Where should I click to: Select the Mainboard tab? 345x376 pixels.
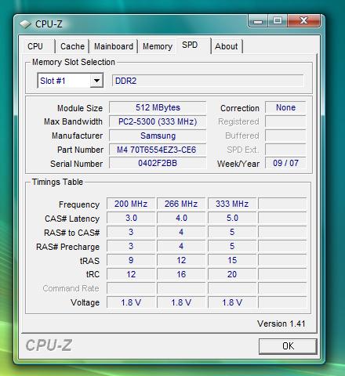114,46
